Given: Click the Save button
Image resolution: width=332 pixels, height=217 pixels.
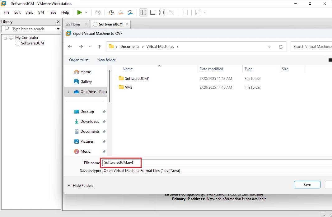Looking at the screenshot, I should [307, 185].
